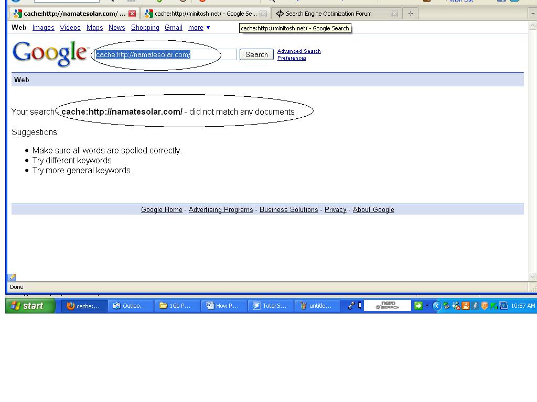This screenshot has height=402, width=537.
Task: Switch to the Firefox 'cache:...' taskbar button
Action: [84, 306]
